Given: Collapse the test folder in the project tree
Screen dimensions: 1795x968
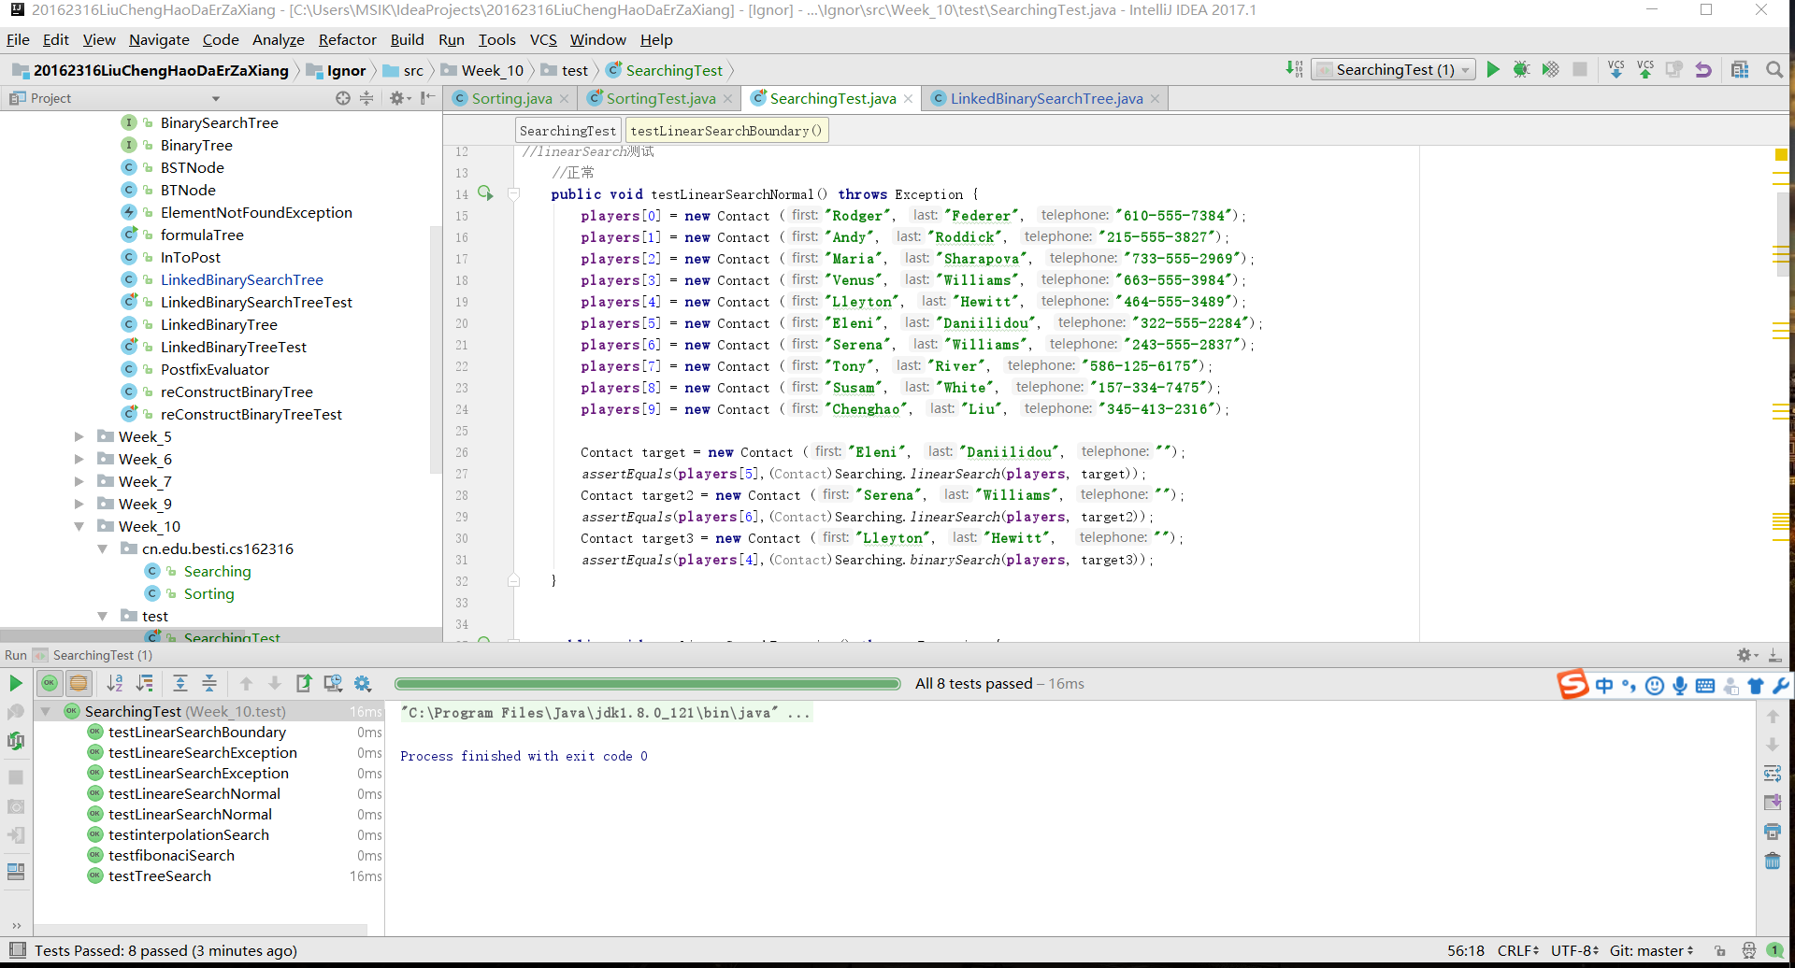Looking at the screenshot, I should 103,616.
